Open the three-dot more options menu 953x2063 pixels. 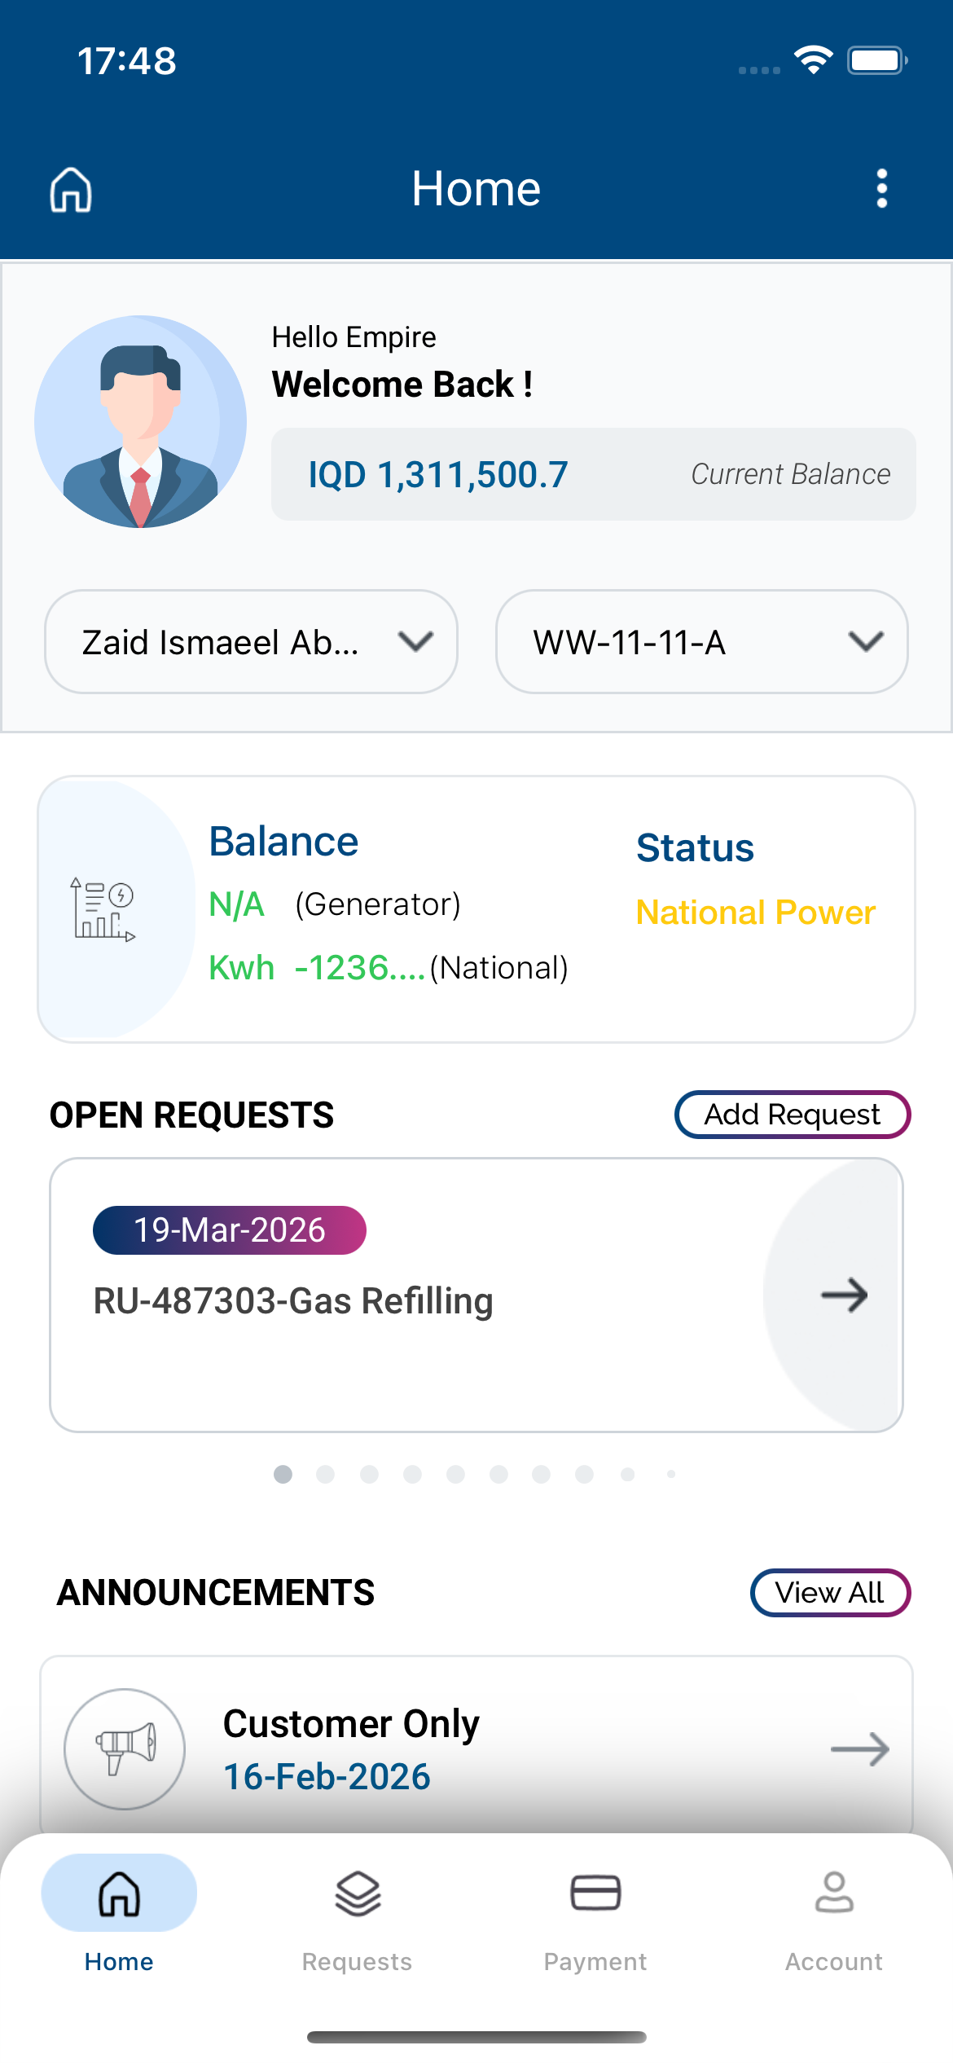pyautogui.click(x=881, y=189)
